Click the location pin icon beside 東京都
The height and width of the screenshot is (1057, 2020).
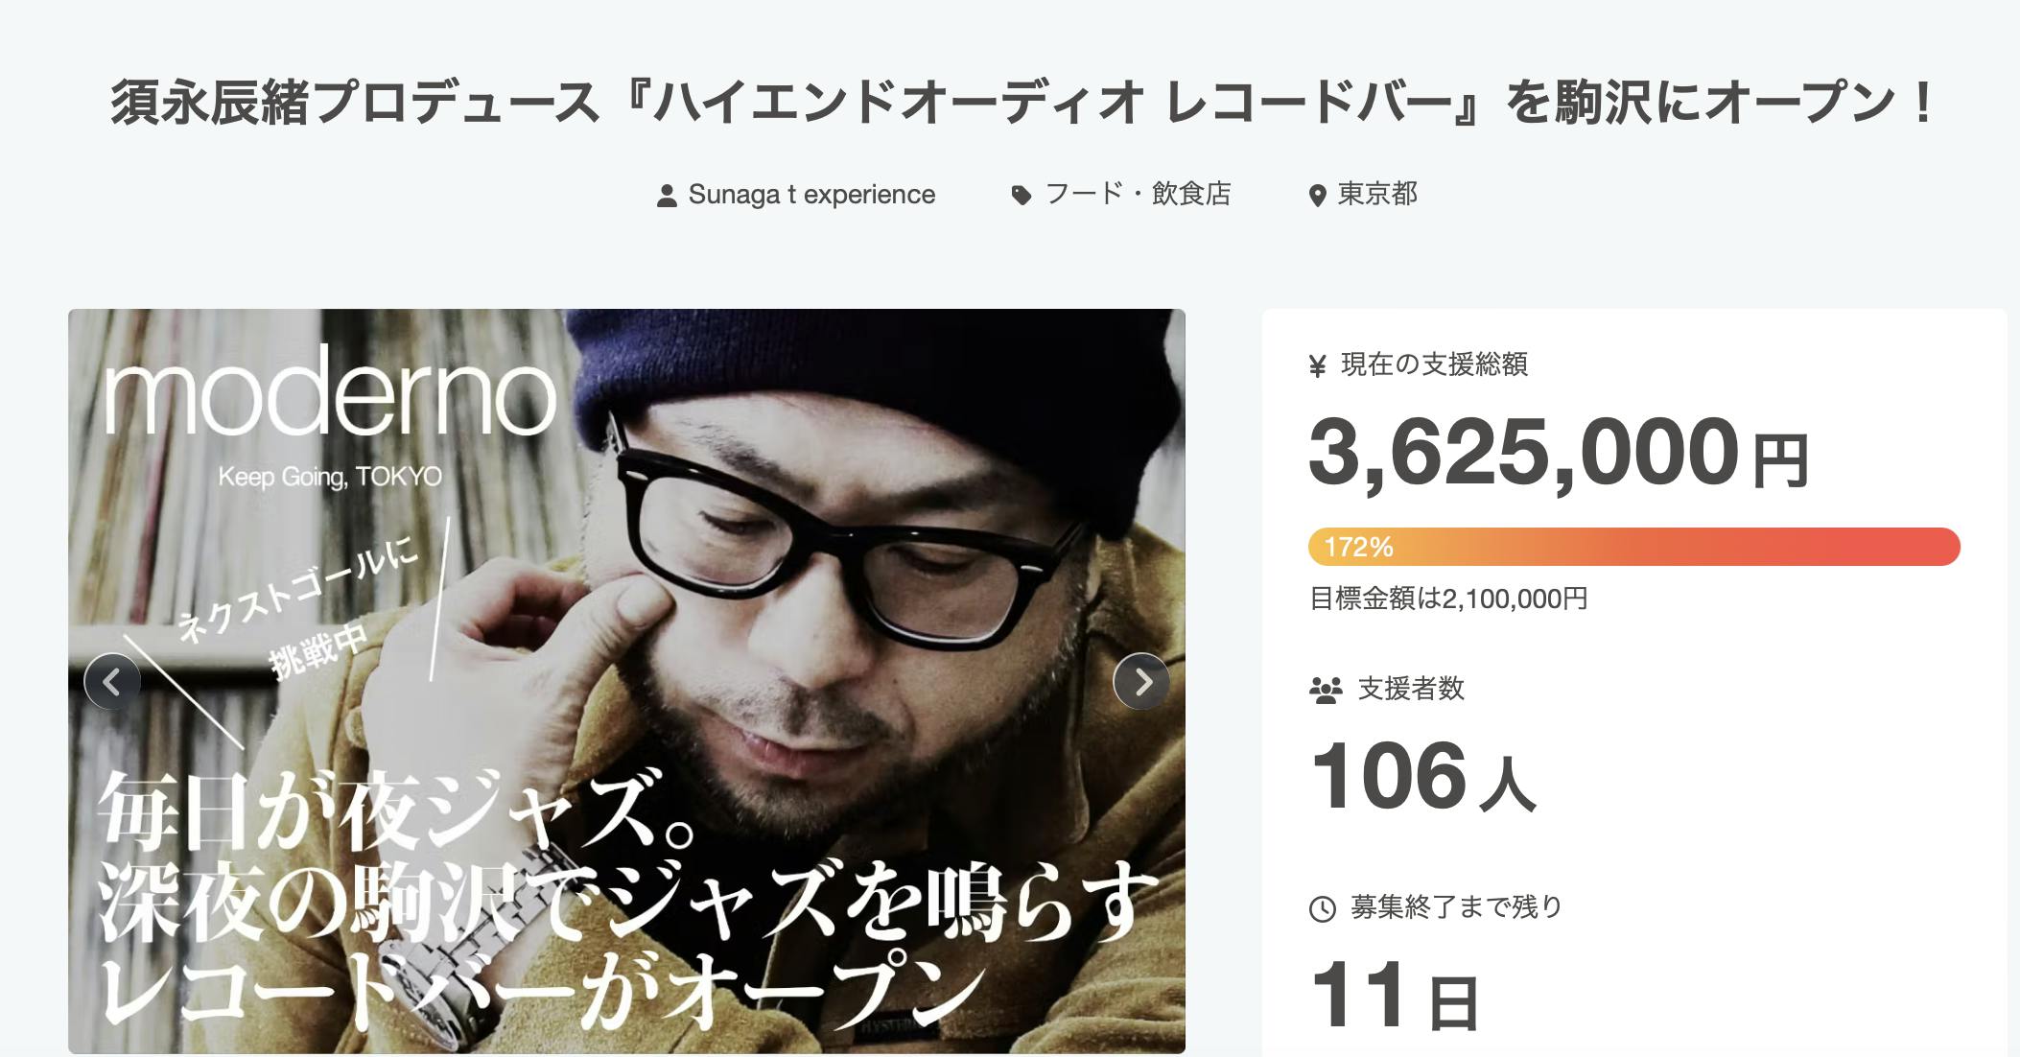[x=1317, y=196]
